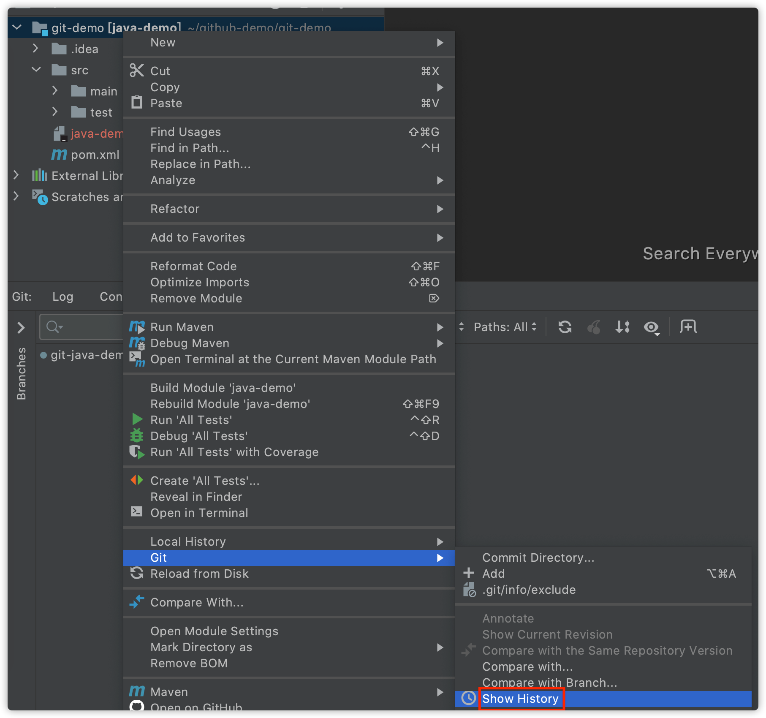Viewport: 766px width, 718px height.
Task: Click the Compare With arrows icon
Action: pyautogui.click(x=137, y=602)
